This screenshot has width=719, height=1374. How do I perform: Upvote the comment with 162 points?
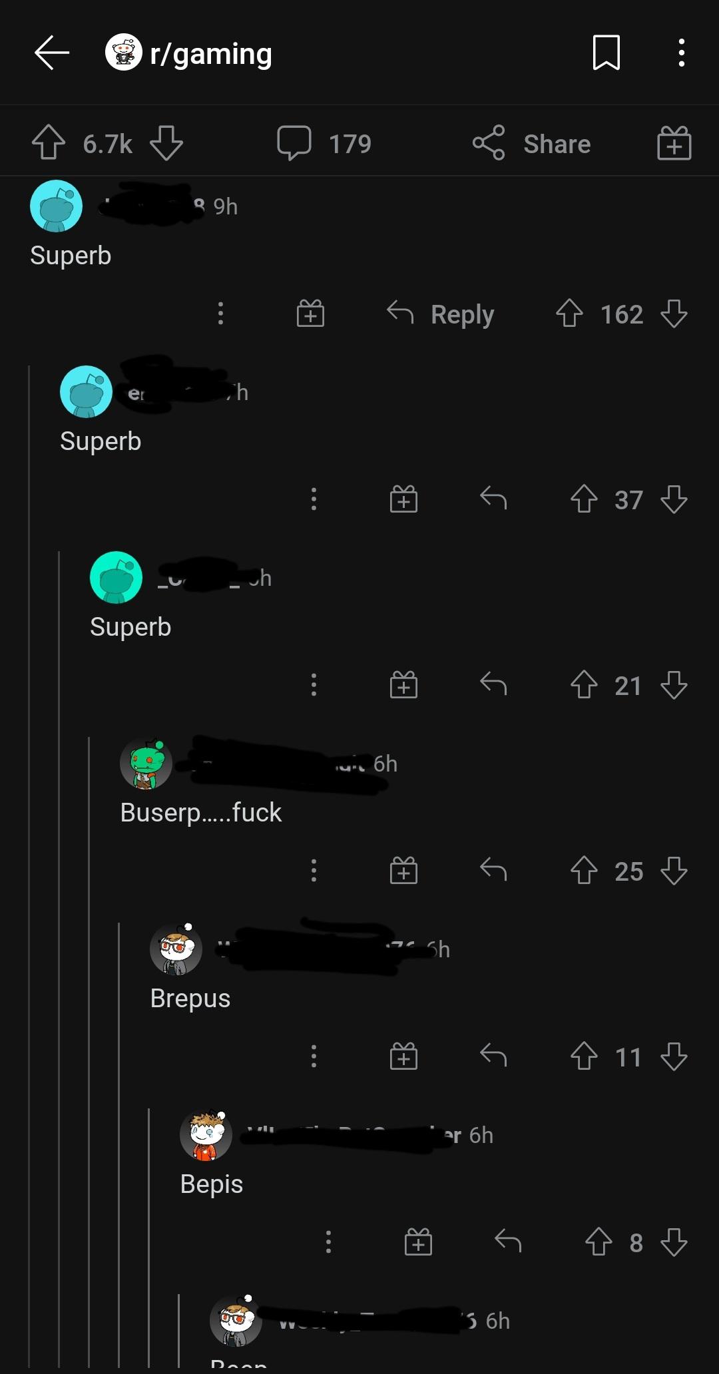[x=569, y=314]
